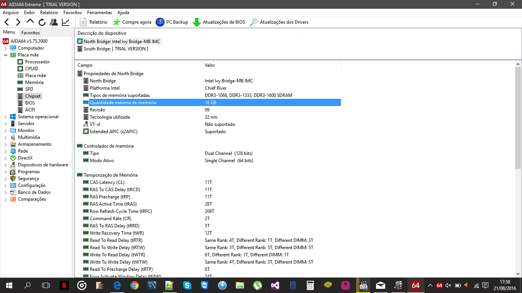Image resolution: width=522 pixels, height=293 pixels.
Task: Click the Refresh toolbar icon
Action: pyautogui.click(x=42, y=22)
